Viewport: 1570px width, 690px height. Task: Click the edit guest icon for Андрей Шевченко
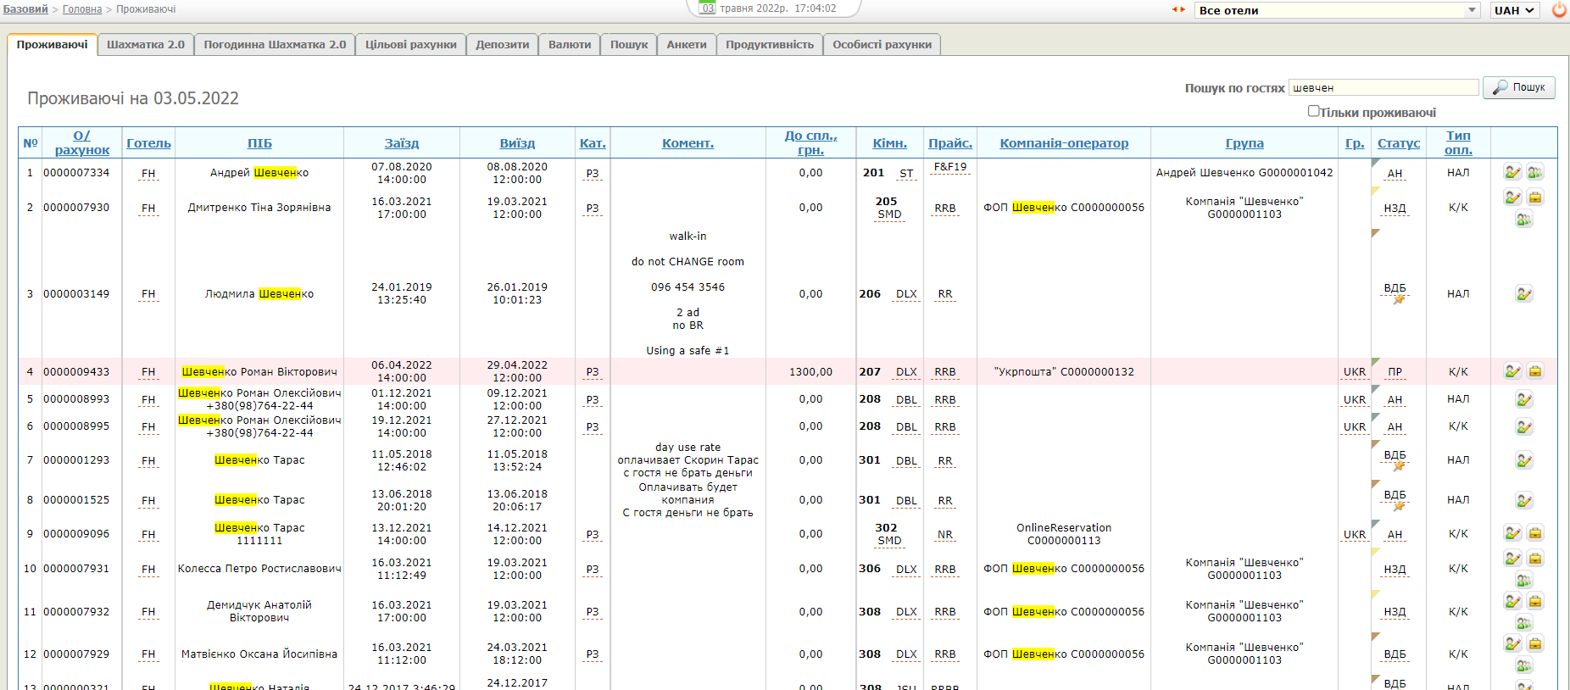1512,172
